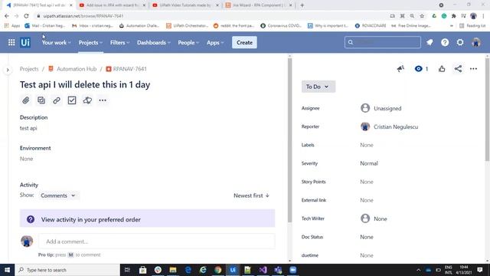Click the pin icon under the title
This screenshot has height=276, width=490.
(87, 100)
